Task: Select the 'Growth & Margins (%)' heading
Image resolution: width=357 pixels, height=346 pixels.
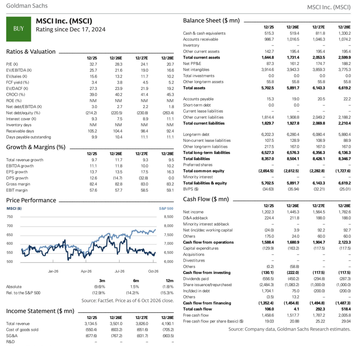Action: tap(36, 147)
